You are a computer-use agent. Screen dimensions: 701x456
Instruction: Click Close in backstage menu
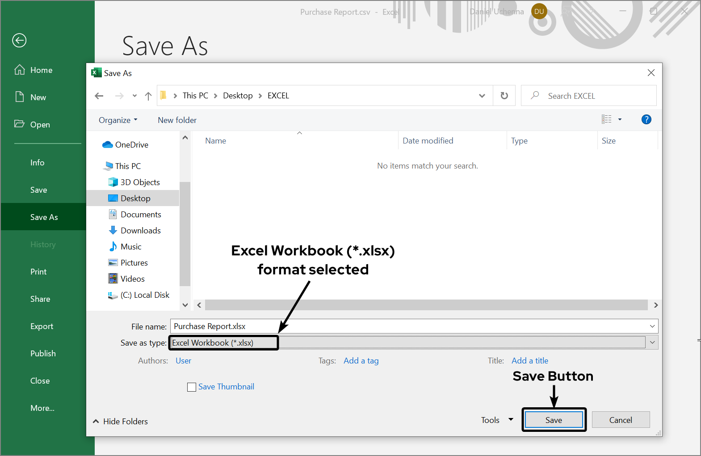[40, 381]
